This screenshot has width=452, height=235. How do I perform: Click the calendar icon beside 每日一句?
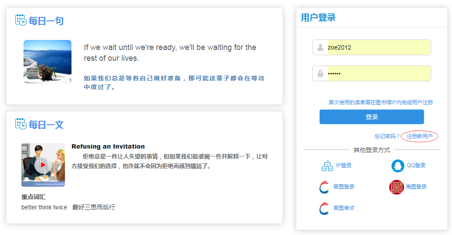(x=20, y=20)
